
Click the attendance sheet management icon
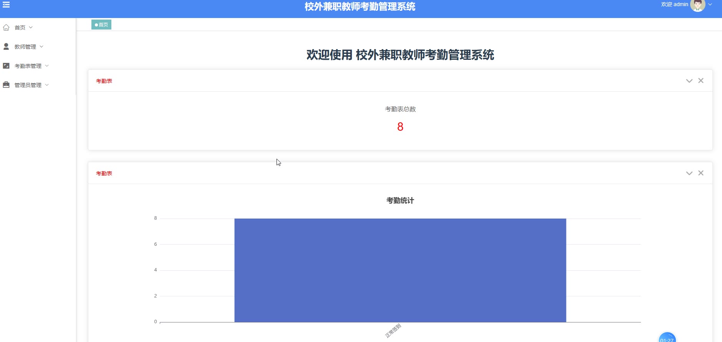click(x=6, y=66)
